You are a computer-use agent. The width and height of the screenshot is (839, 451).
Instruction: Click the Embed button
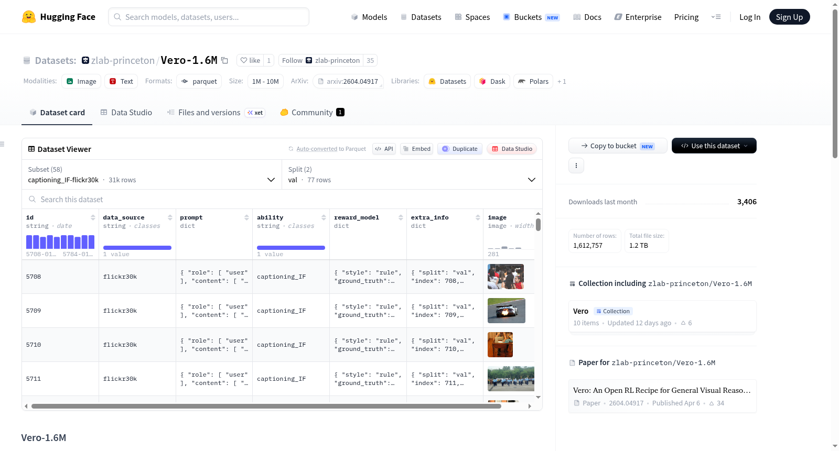coord(417,149)
